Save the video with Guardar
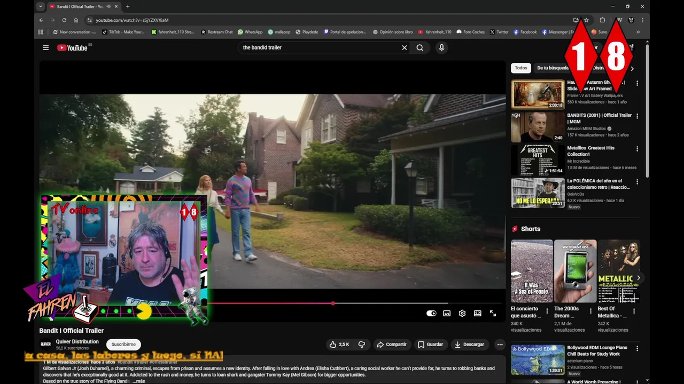Image resolution: width=684 pixels, height=384 pixels. [x=431, y=345]
